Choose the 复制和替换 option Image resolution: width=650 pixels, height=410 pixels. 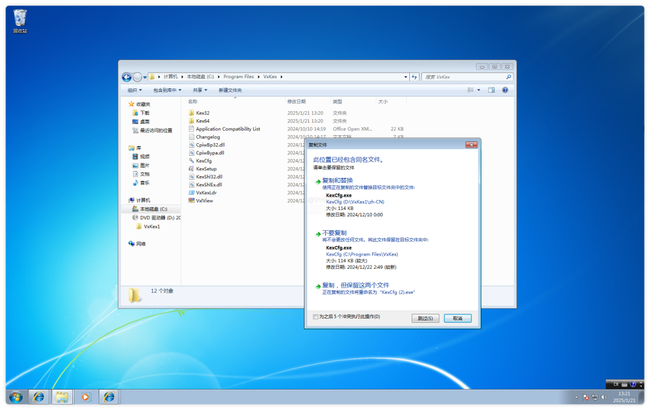(337, 180)
